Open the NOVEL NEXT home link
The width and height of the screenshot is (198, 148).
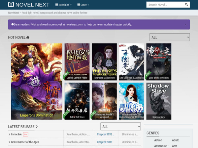(29, 5)
